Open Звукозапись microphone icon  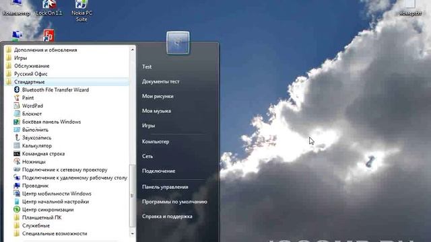point(17,137)
